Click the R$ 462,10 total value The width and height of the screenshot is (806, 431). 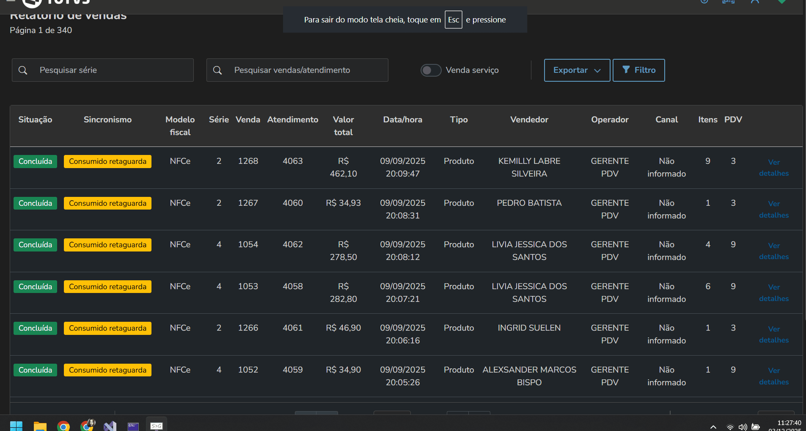click(x=344, y=167)
